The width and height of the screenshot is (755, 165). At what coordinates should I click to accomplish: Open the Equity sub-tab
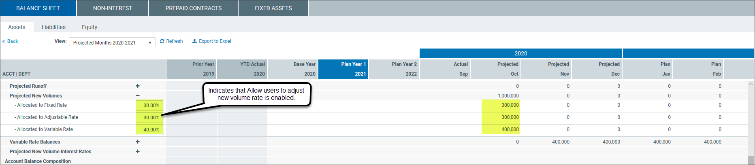[90, 27]
